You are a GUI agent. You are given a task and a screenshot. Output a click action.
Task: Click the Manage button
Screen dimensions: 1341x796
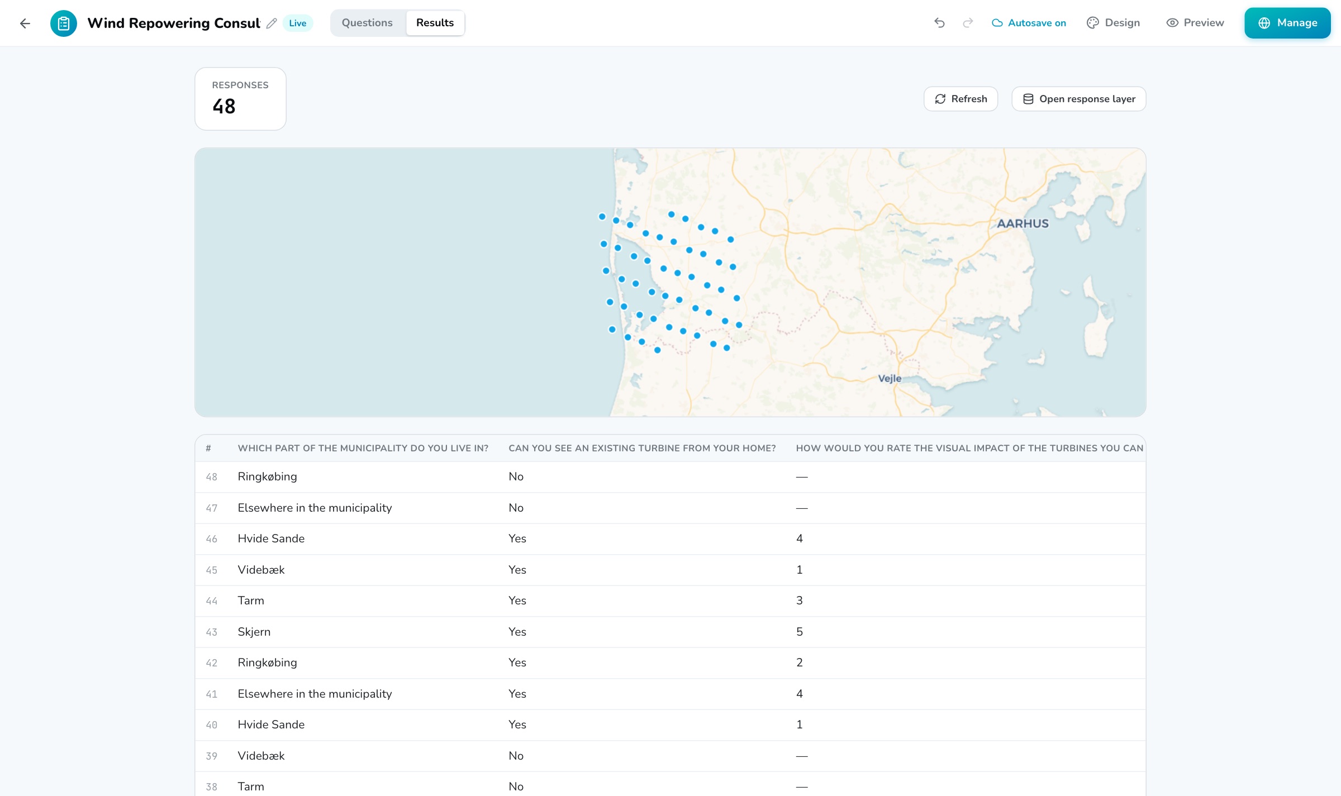pos(1287,23)
